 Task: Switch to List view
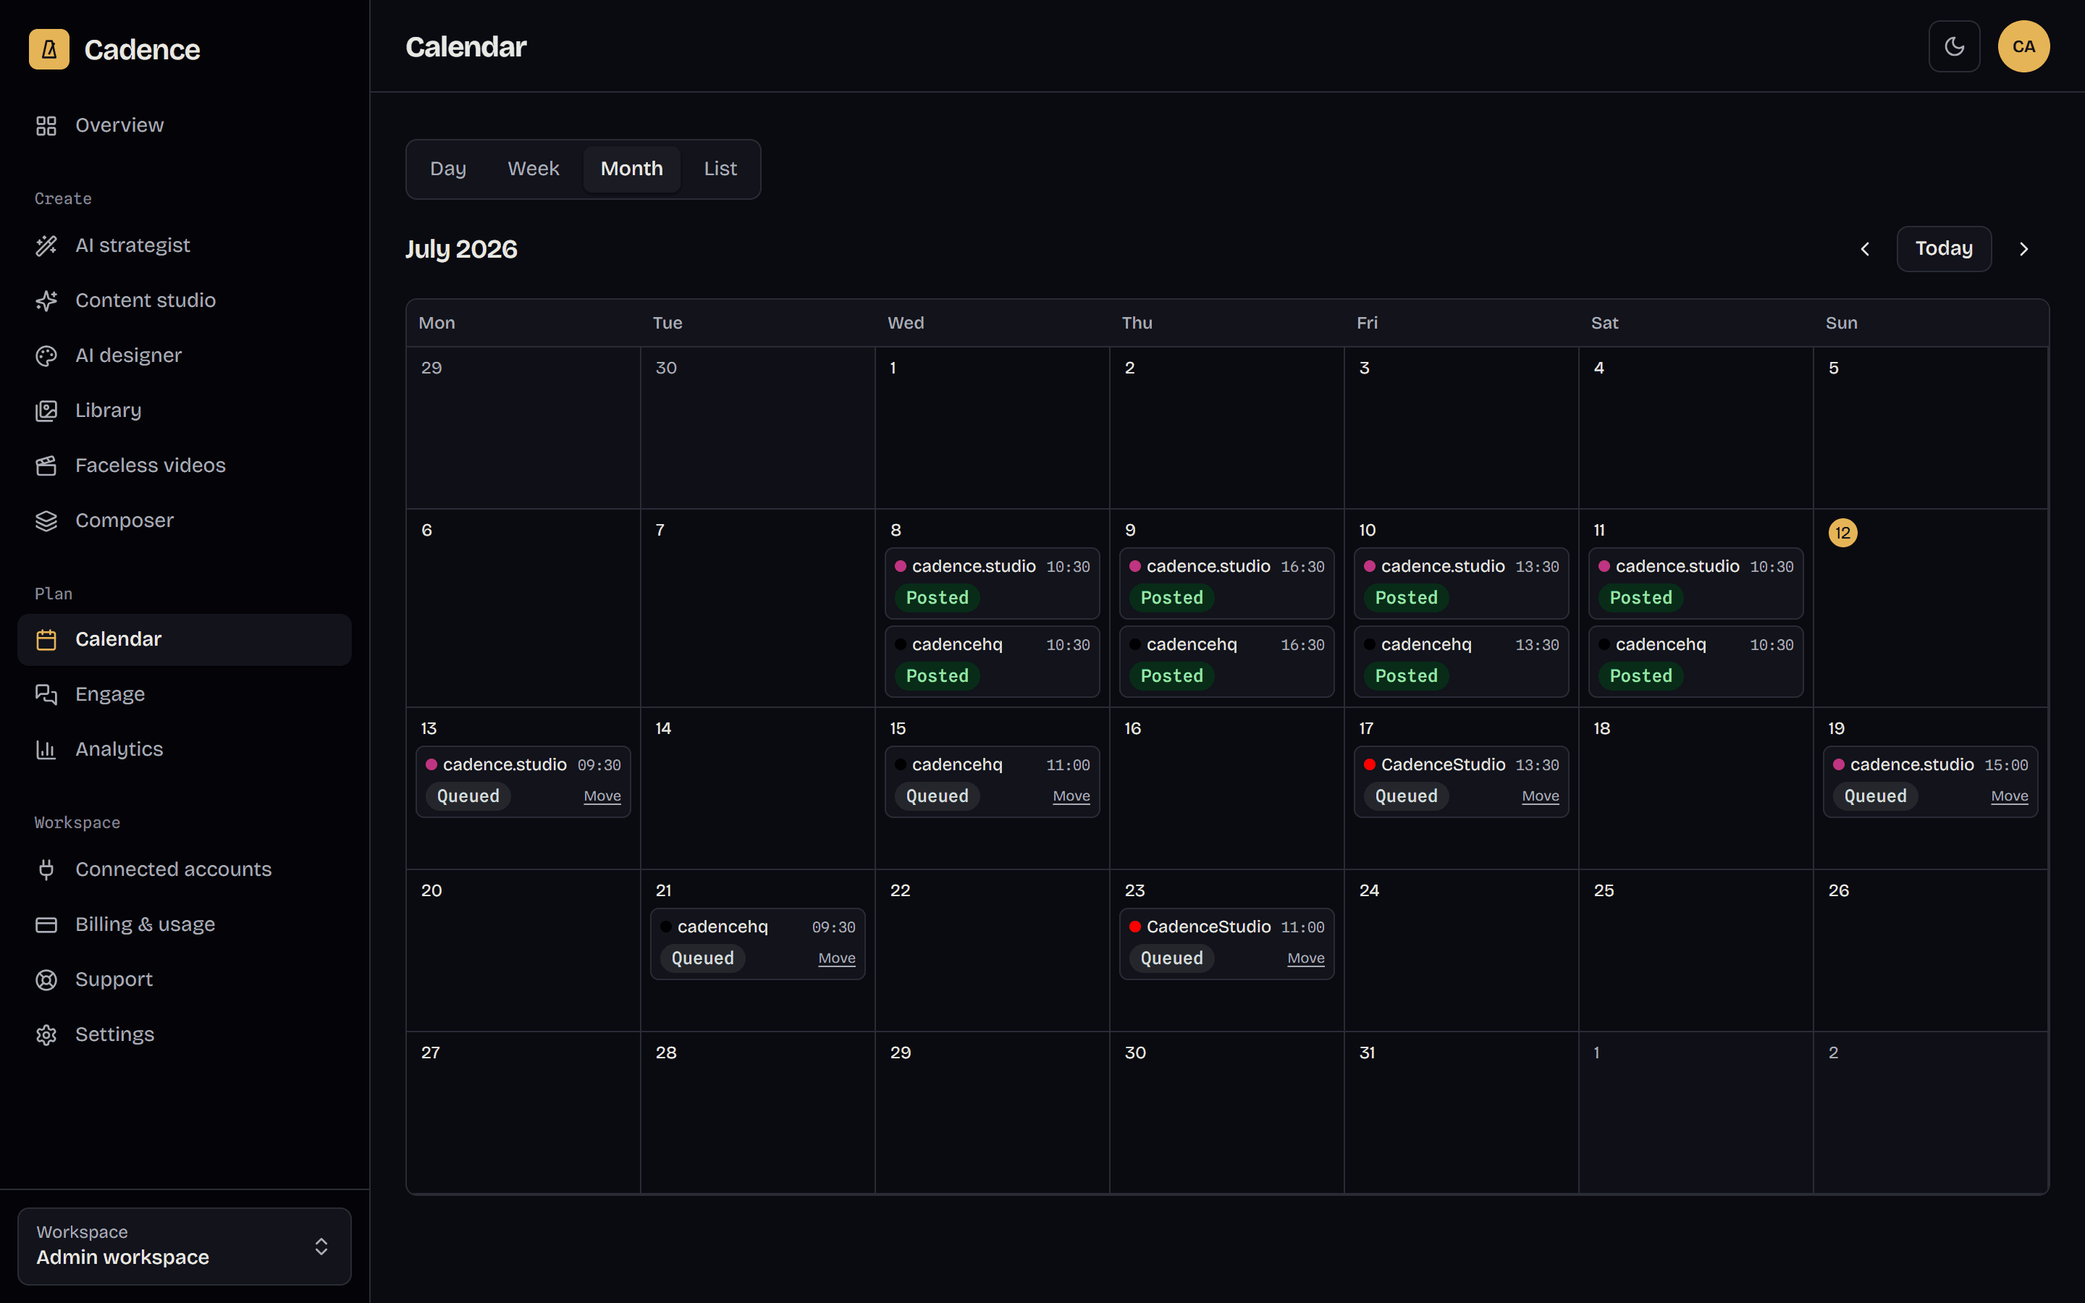[720, 169]
